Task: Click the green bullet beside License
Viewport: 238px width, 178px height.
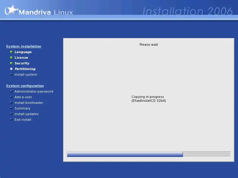Action: pyautogui.click(x=11, y=58)
